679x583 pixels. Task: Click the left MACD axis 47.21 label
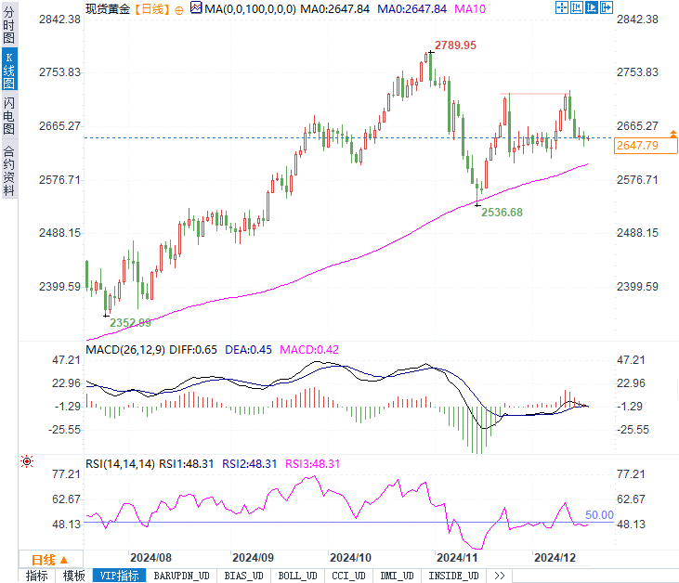tap(66, 359)
